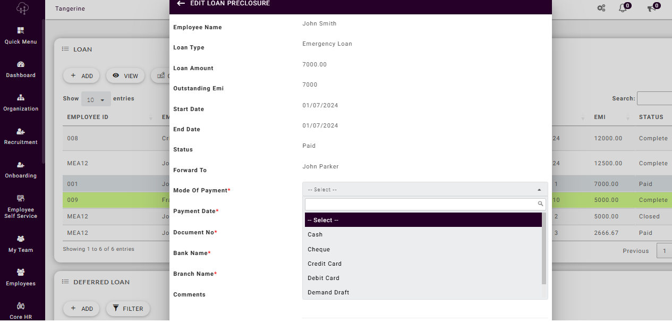Go to Dashboard in the sidebar
672x322 pixels.
coord(21,69)
